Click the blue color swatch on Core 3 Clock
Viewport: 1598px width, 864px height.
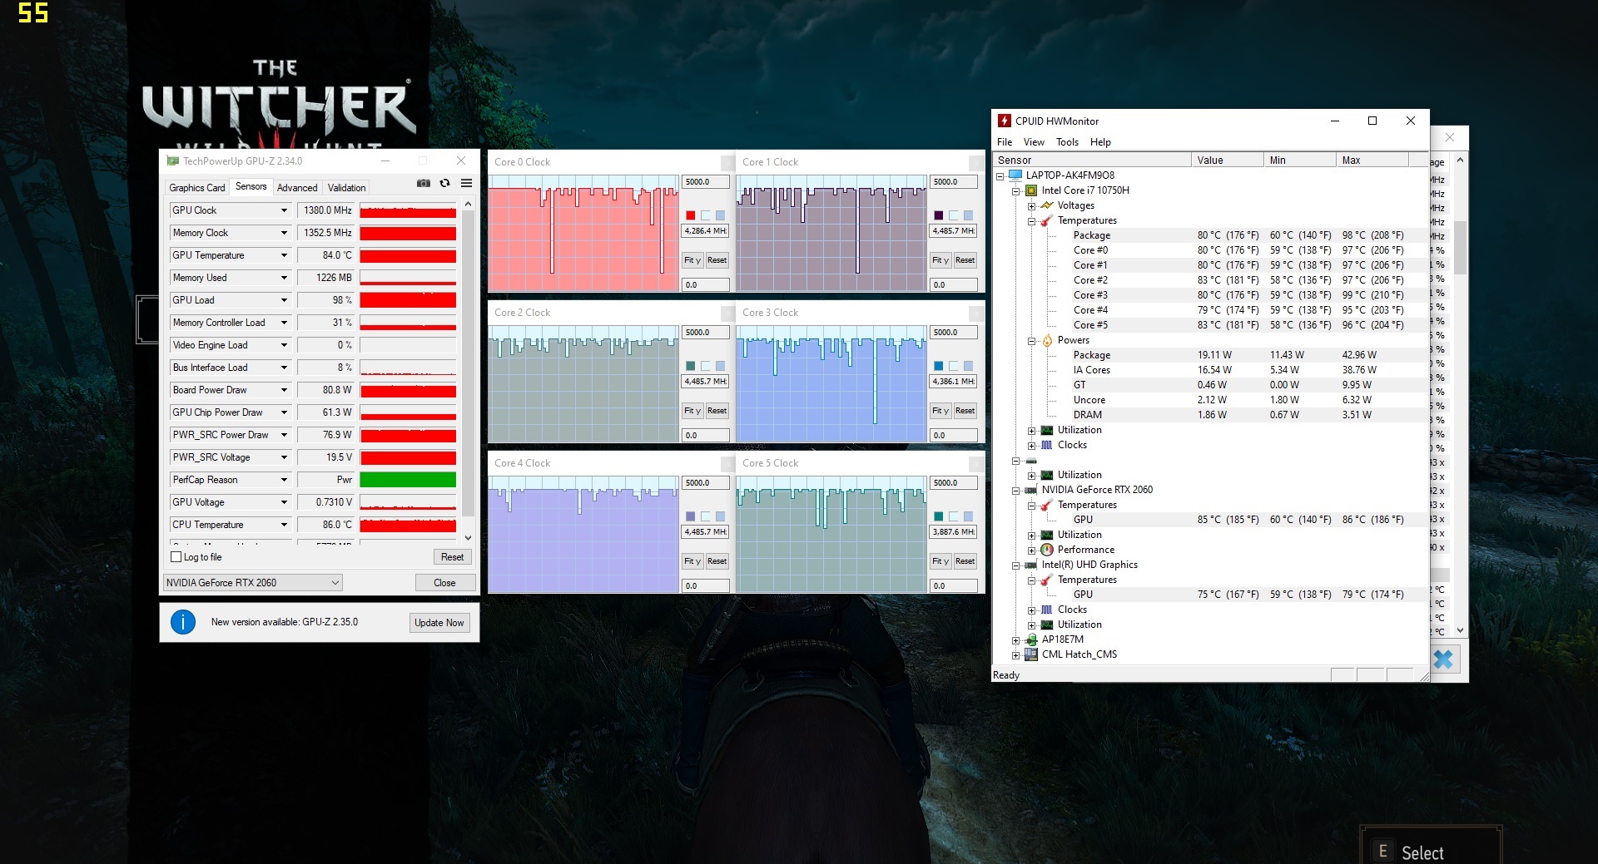point(938,366)
